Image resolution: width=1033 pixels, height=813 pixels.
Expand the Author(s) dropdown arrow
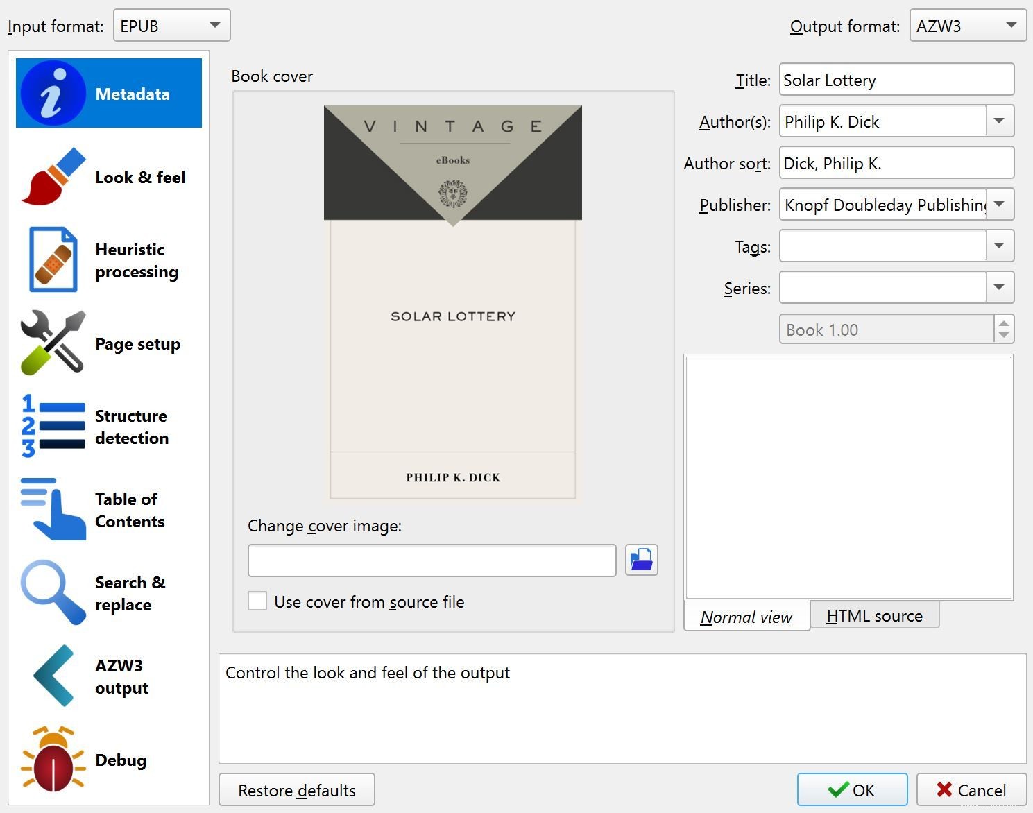(x=1000, y=121)
